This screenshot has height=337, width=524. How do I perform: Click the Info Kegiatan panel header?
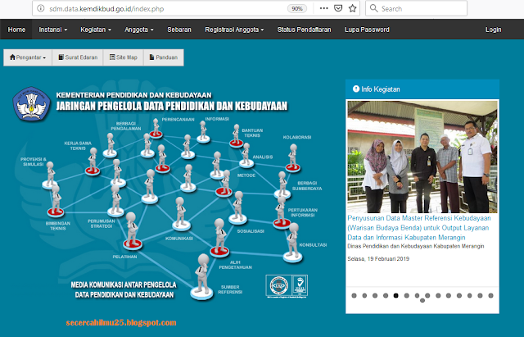pyautogui.click(x=422, y=89)
